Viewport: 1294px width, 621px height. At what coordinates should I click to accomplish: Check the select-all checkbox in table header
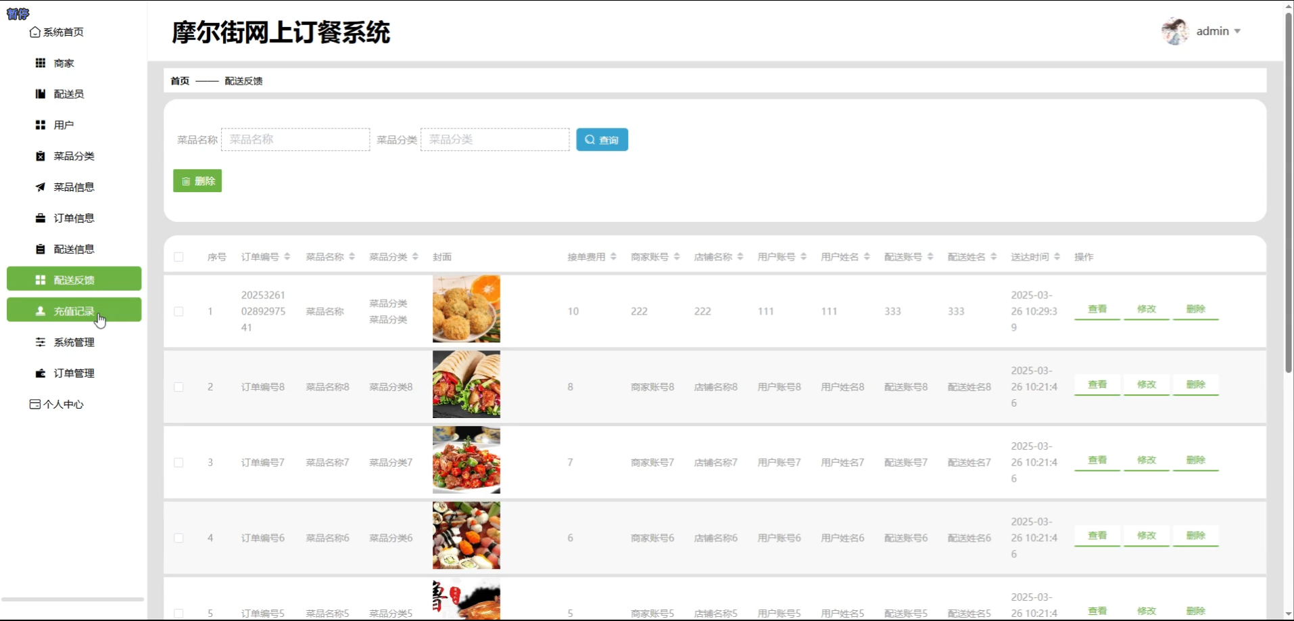click(x=179, y=257)
